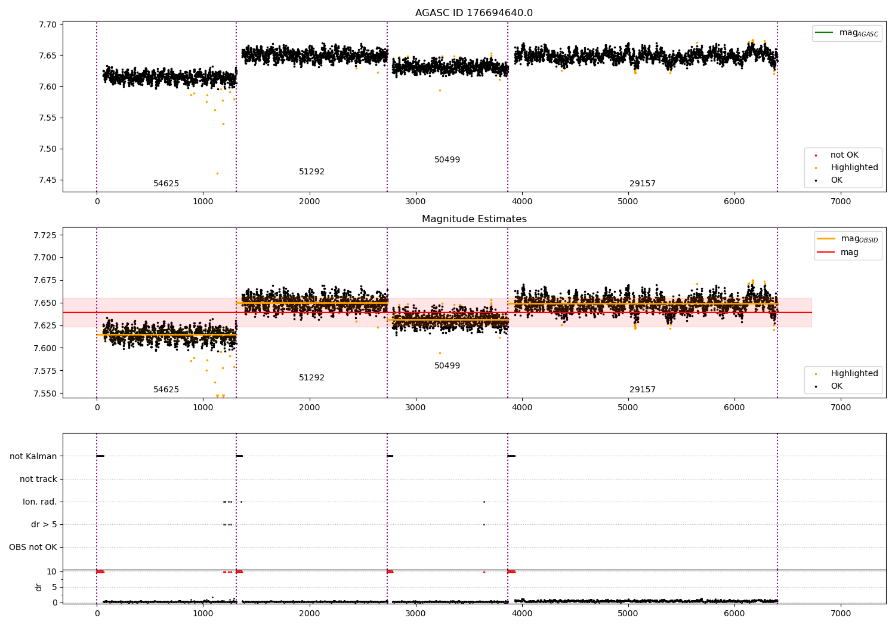Click OBSID label 29157 in the top plot
The height and width of the screenshot is (627, 895).
(x=642, y=184)
